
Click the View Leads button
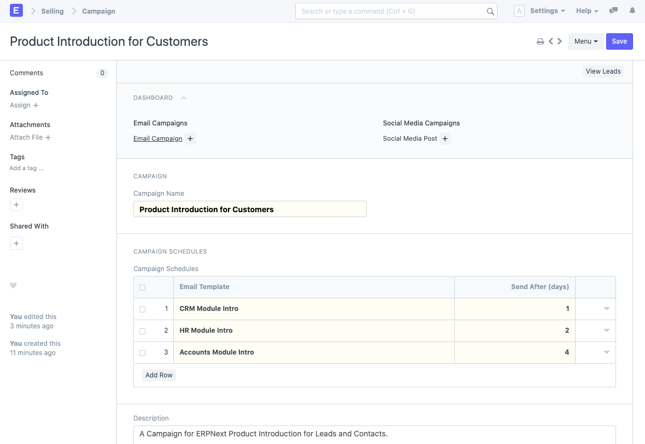603,71
